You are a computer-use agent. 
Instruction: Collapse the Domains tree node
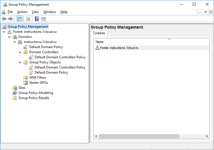(x=9, y=37)
